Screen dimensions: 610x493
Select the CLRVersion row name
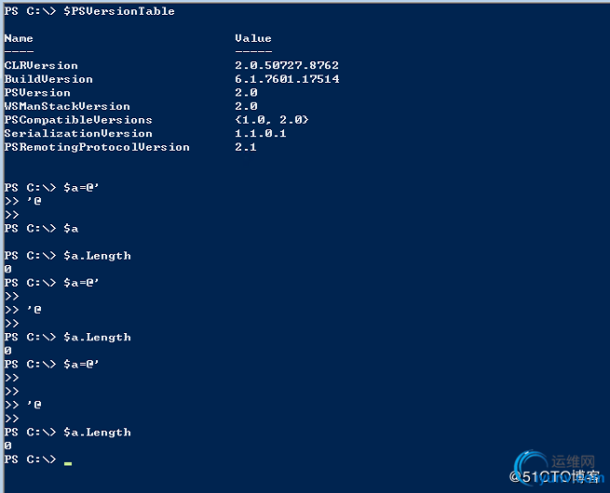click(41, 66)
